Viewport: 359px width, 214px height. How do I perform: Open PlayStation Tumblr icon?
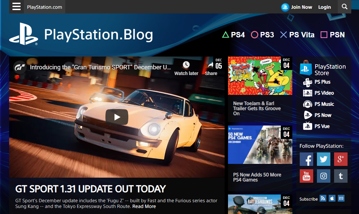341,176
